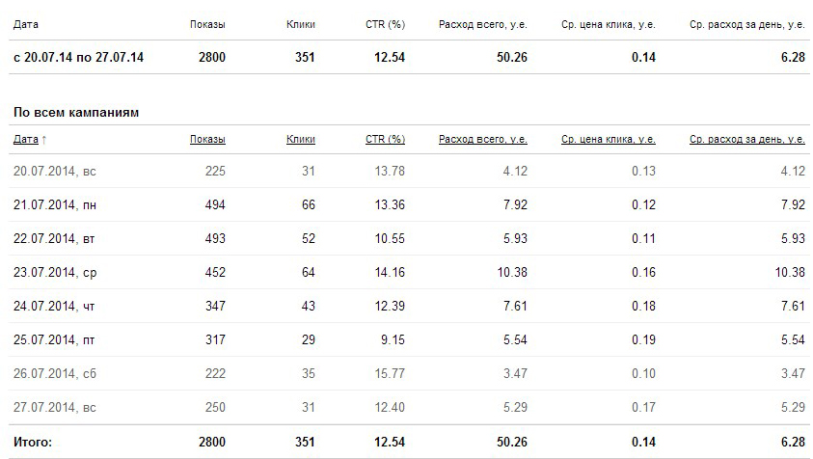
Task: Sort by Ср. цена клика, у.е. header
Action: coord(609,139)
